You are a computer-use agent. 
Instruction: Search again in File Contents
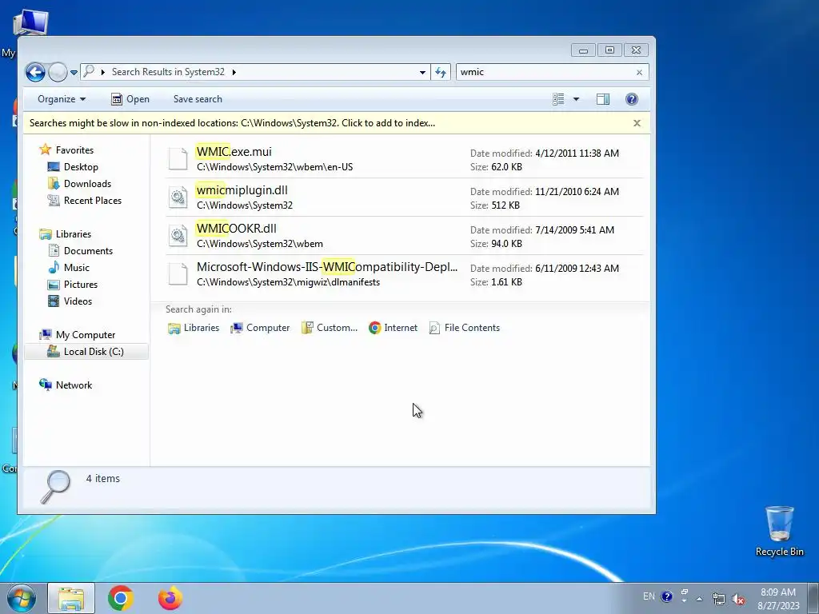[x=465, y=328]
